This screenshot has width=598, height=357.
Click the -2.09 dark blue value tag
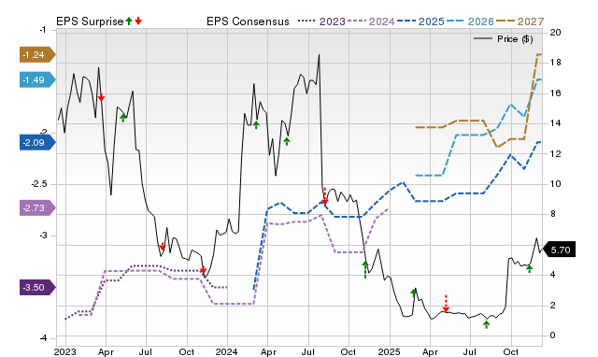(x=37, y=143)
